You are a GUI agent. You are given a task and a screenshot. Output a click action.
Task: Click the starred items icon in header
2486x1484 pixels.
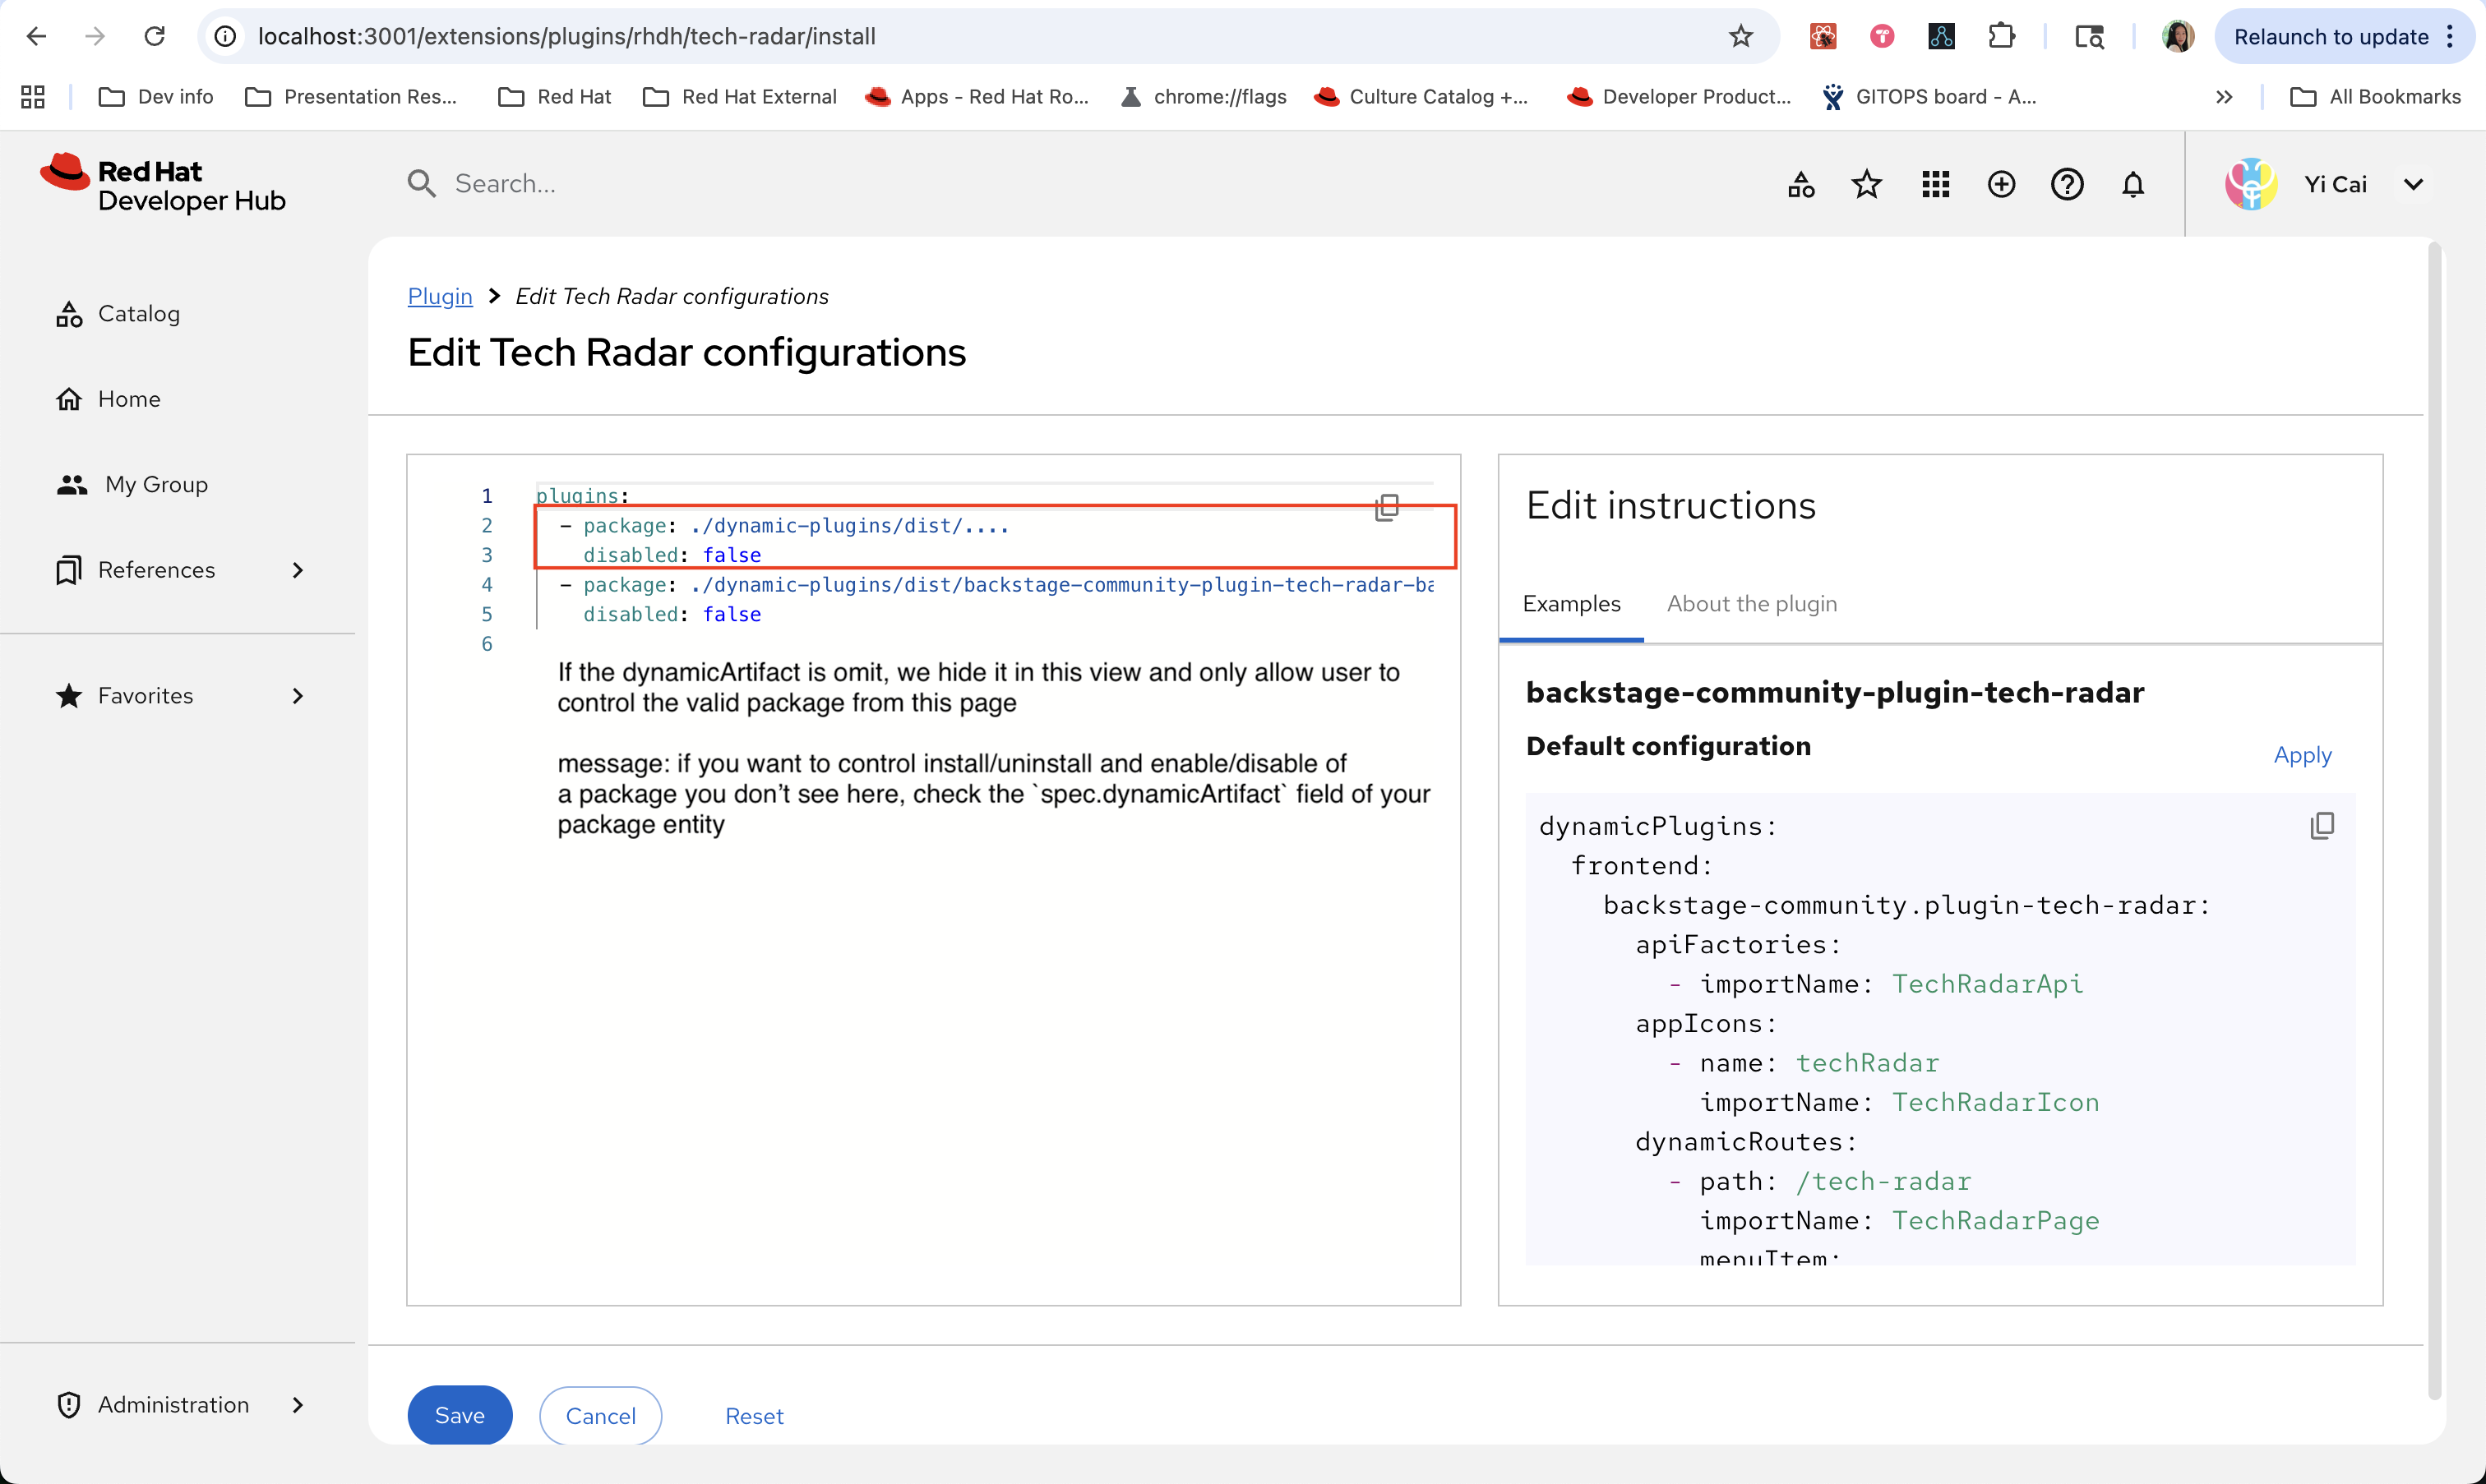(x=1867, y=185)
